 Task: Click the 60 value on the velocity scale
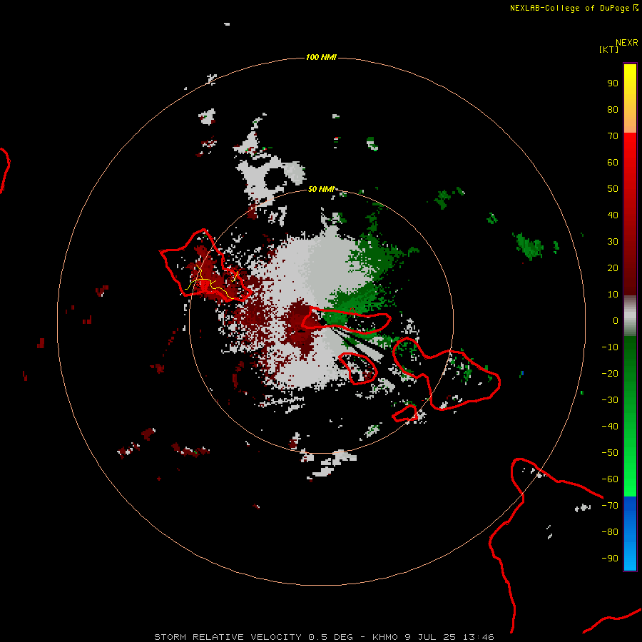coord(613,162)
